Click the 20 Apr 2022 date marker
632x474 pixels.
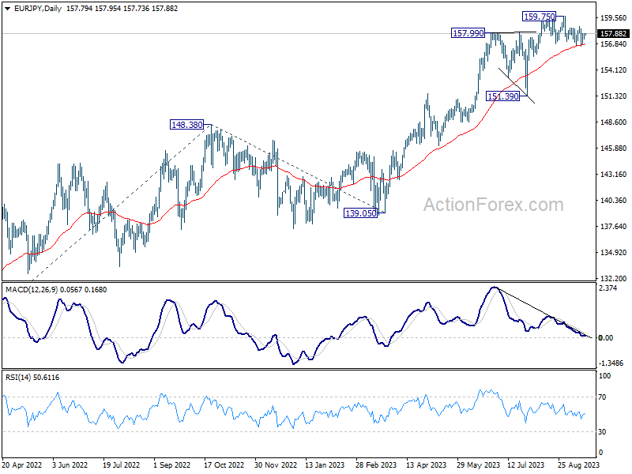tap(22, 465)
